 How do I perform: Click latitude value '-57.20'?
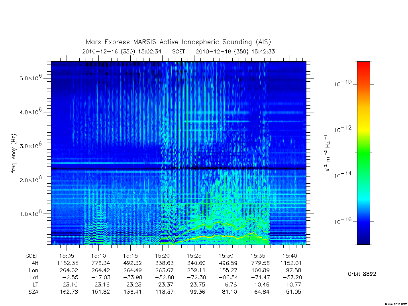pyautogui.click(x=292, y=278)
